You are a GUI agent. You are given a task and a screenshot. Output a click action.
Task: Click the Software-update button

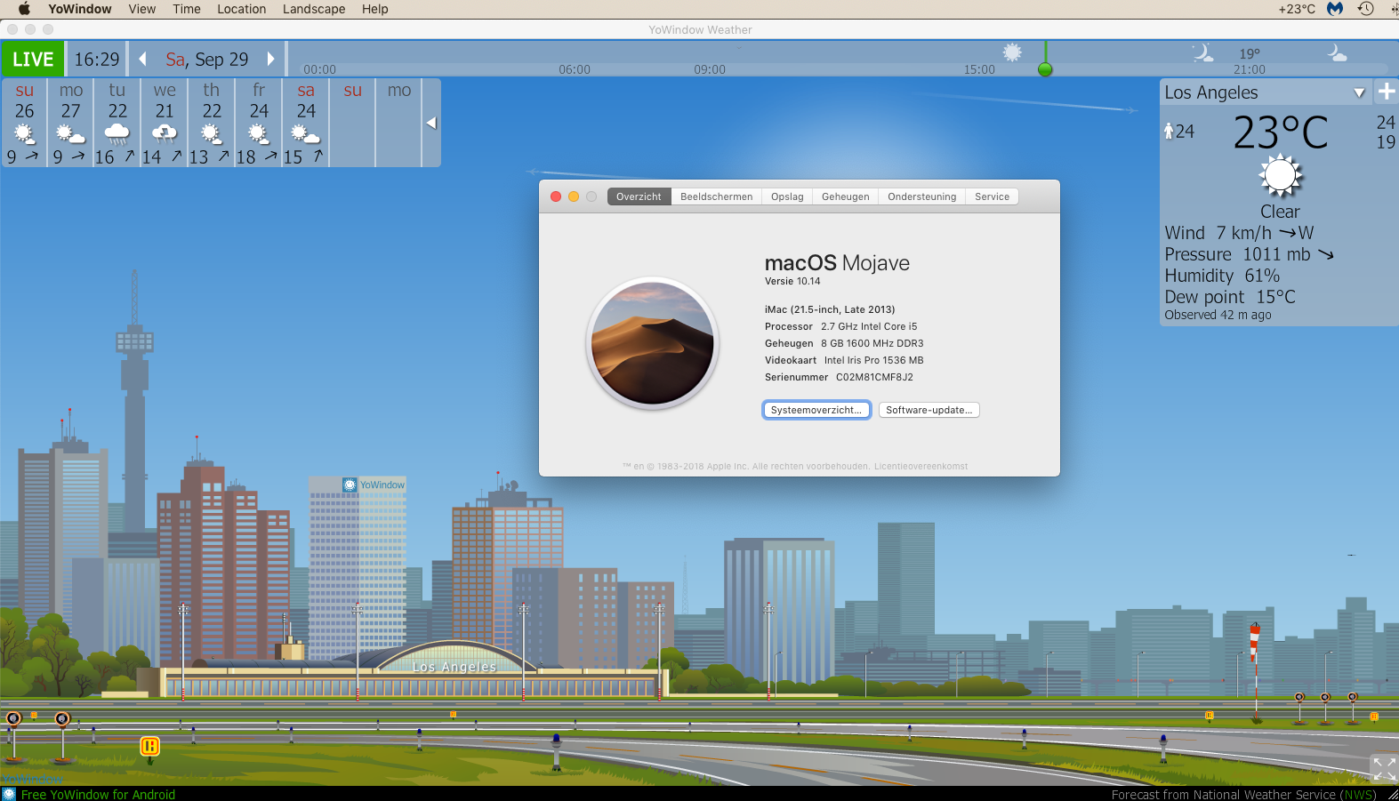click(x=929, y=410)
